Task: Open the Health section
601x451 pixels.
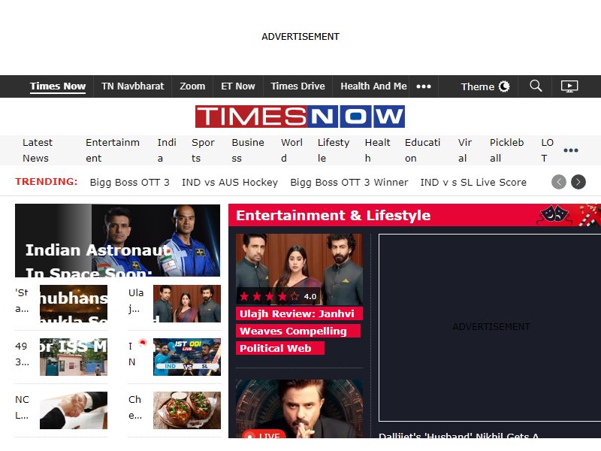Action: pos(378,150)
